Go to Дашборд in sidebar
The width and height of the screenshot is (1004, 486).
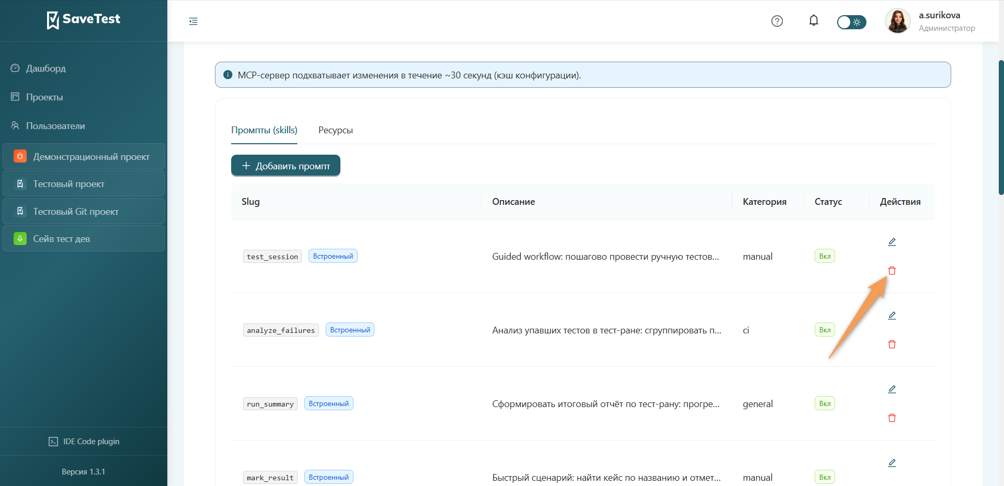[x=46, y=68]
